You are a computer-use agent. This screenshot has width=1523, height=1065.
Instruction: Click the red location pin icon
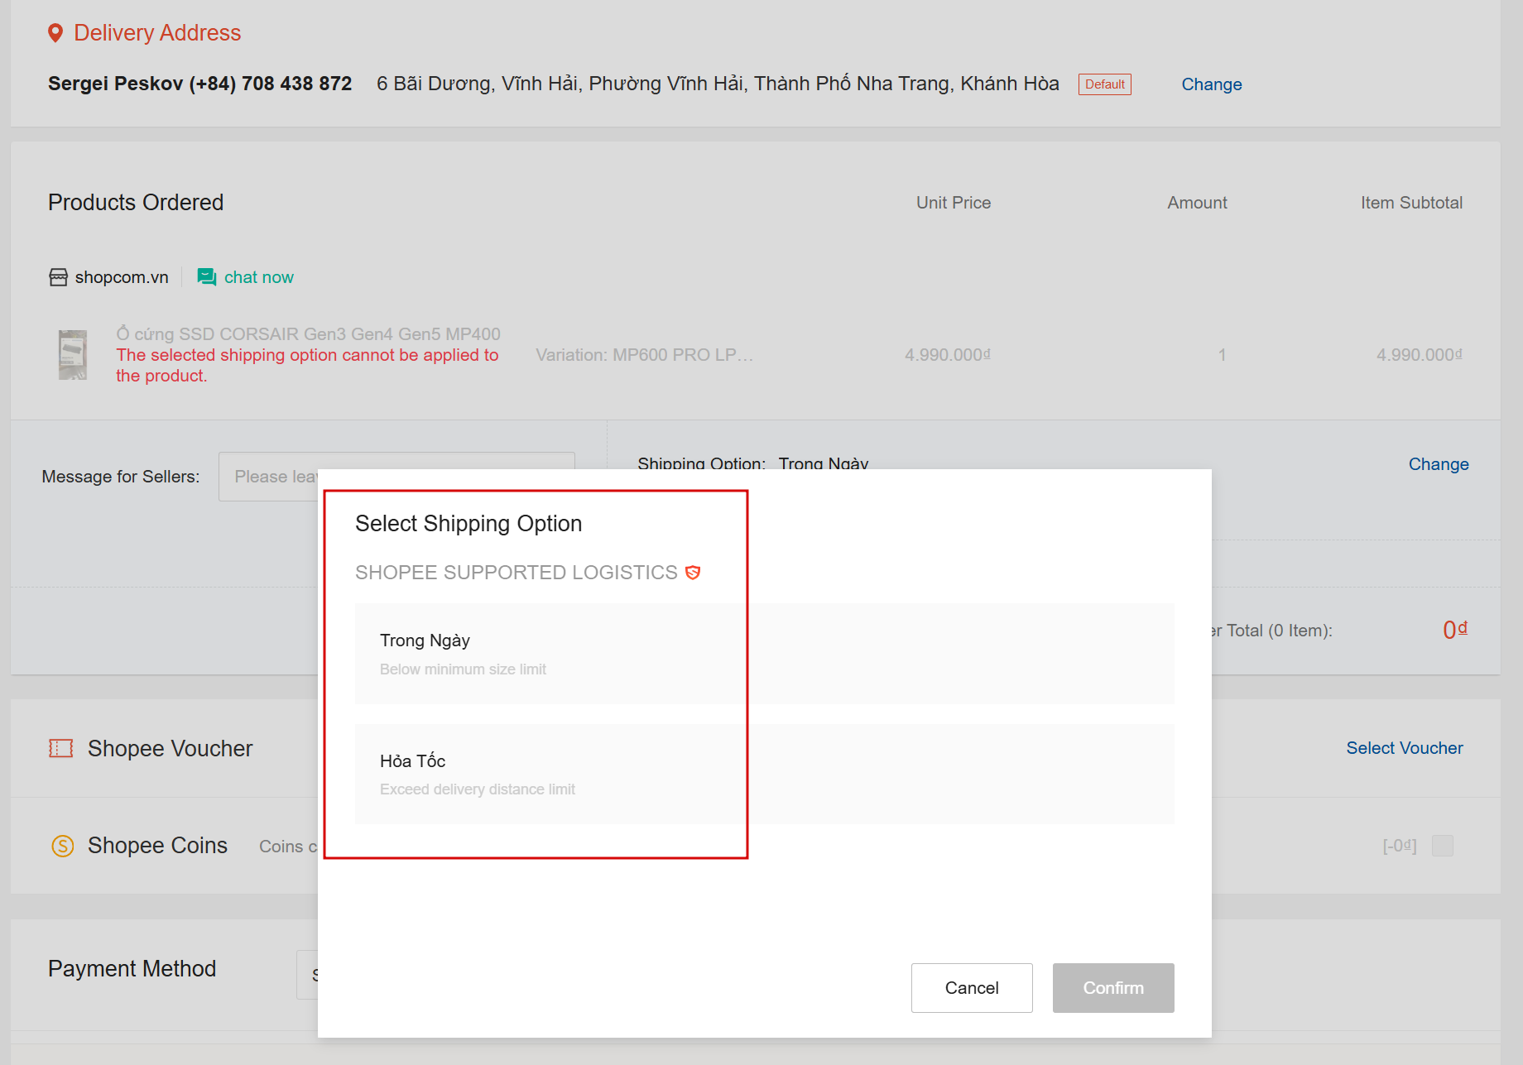coord(55,33)
